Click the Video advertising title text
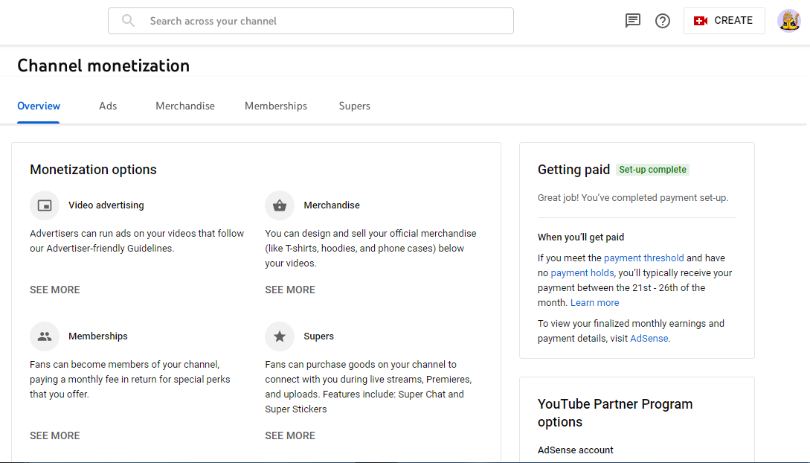The width and height of the screenshot is (810, 463). click(106, 205)
